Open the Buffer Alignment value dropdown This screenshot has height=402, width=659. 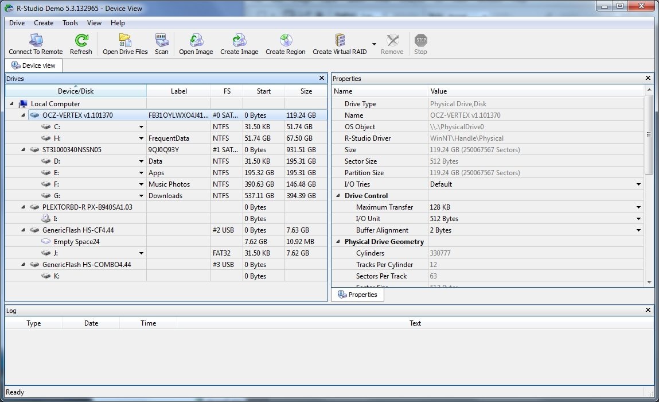pos(638,230)
